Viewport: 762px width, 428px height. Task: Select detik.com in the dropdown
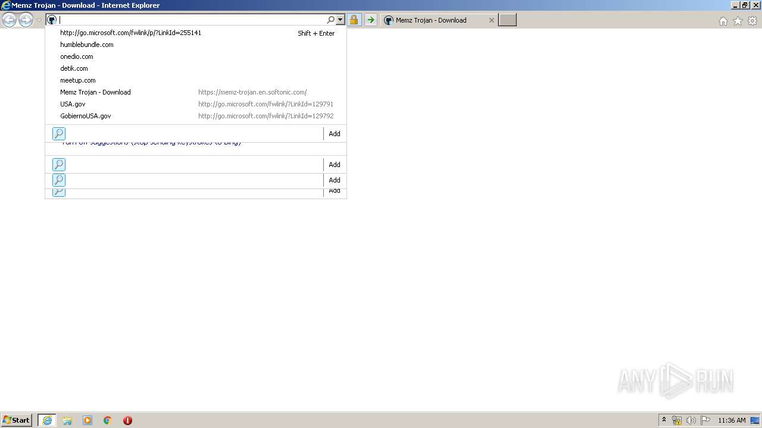point(196,68)
